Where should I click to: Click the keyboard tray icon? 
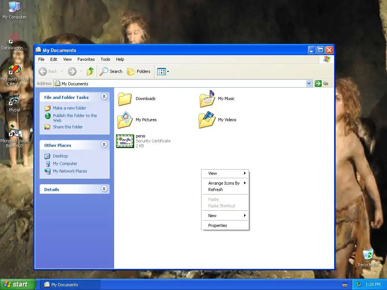tap(345, 285)
